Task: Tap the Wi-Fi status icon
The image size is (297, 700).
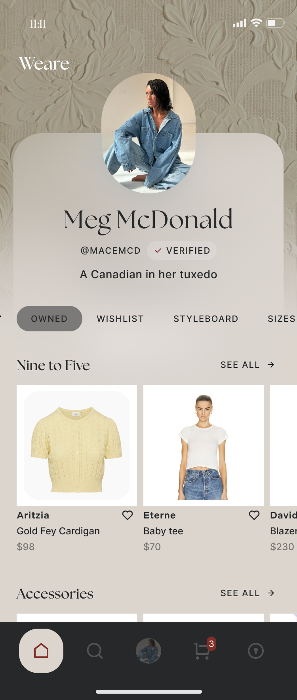Action: (x=257, y=23)
